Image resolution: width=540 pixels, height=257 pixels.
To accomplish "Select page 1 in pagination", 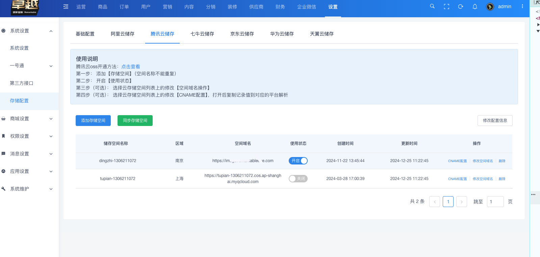I will 448,202.
